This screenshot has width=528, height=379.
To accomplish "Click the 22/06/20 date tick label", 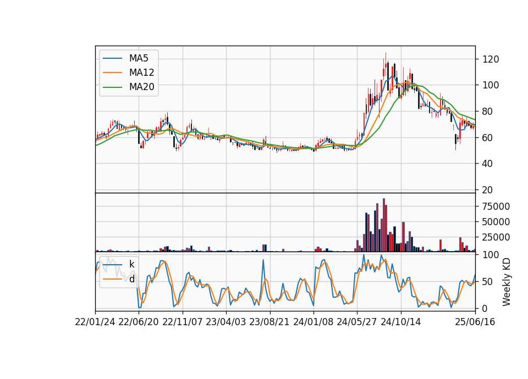I will 139,322.
